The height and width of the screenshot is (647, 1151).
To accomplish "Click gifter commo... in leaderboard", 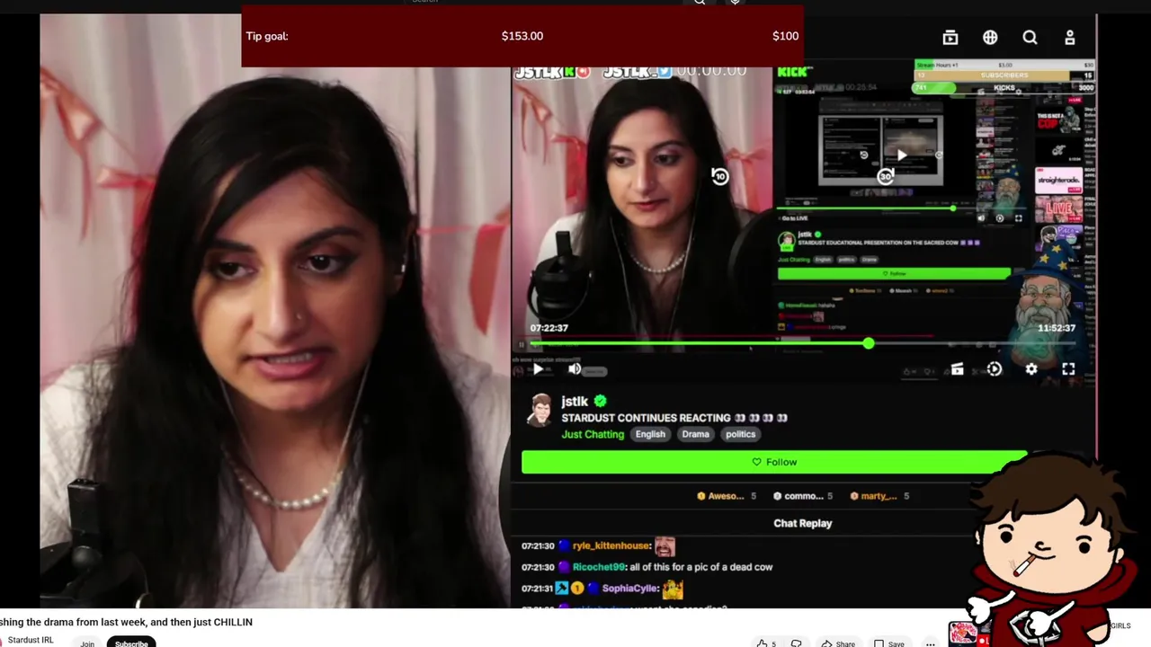I will (803, 496).
